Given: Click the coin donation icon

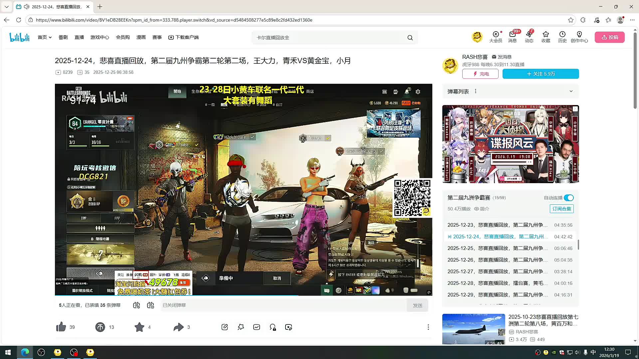Looking at the screenshot, I should pos(100,327).
